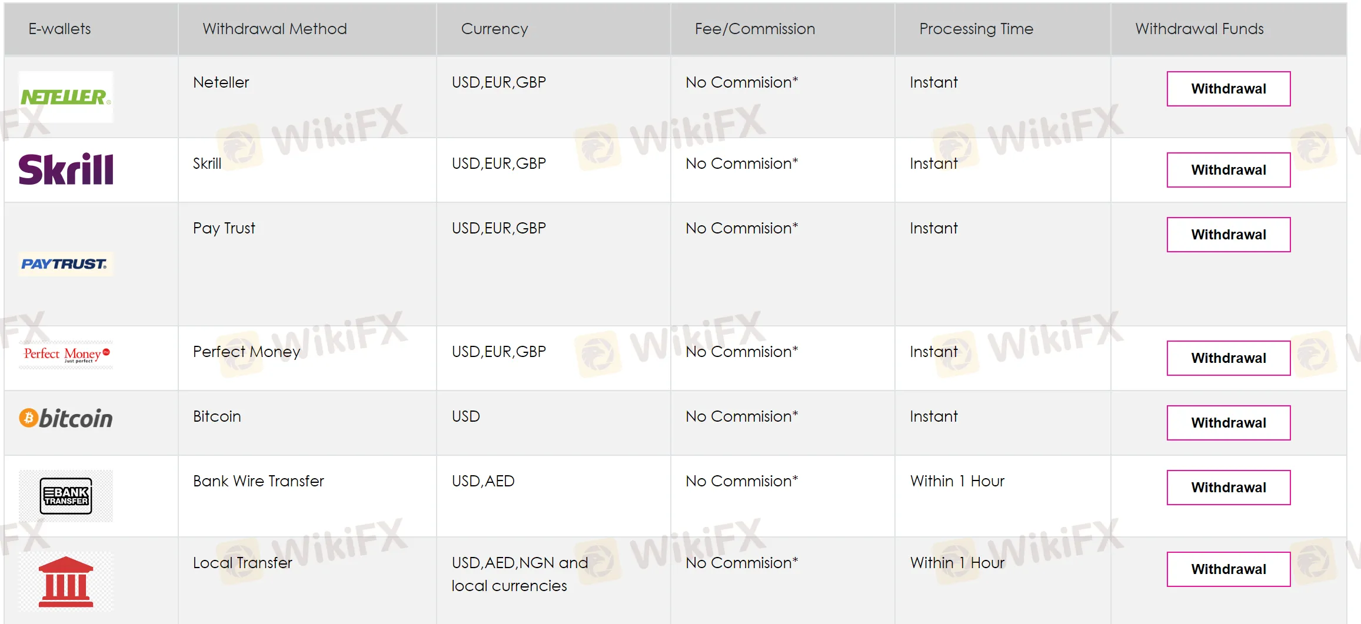This screenshot has width=1361, height=624.
Task: Click the Withdrawal Method column header
Action: (275, 29)
